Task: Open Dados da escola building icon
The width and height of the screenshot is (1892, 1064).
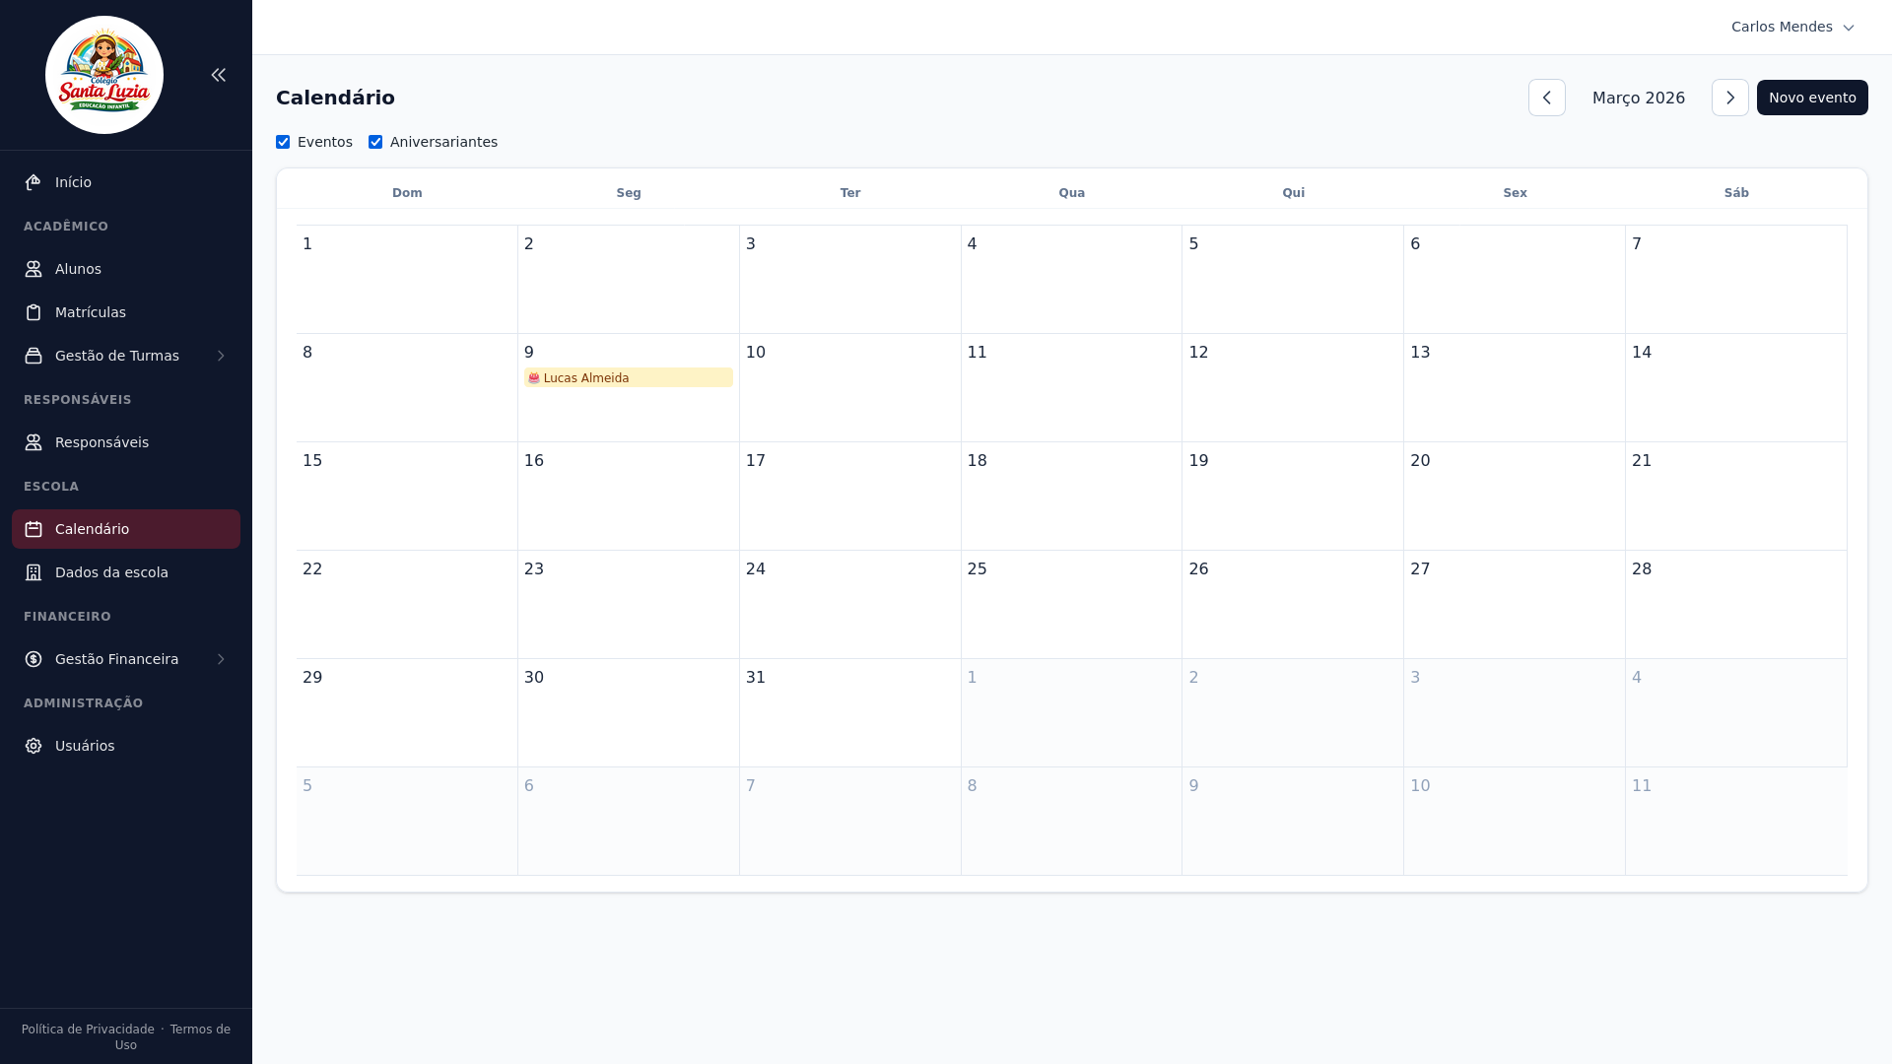Action: (34, 571)
